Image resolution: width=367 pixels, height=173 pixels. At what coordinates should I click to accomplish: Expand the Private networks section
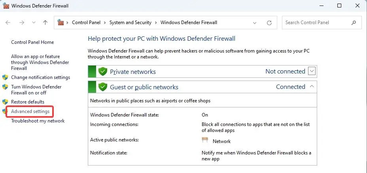pyautogui.click(x=312, y=71)
